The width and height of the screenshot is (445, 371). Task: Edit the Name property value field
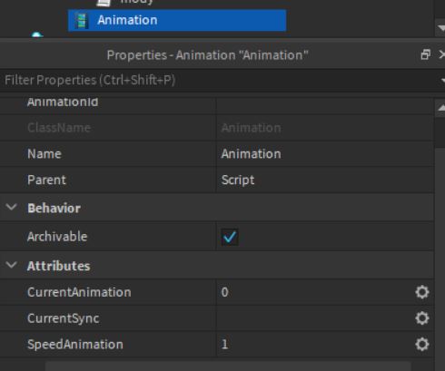point(325,154)
